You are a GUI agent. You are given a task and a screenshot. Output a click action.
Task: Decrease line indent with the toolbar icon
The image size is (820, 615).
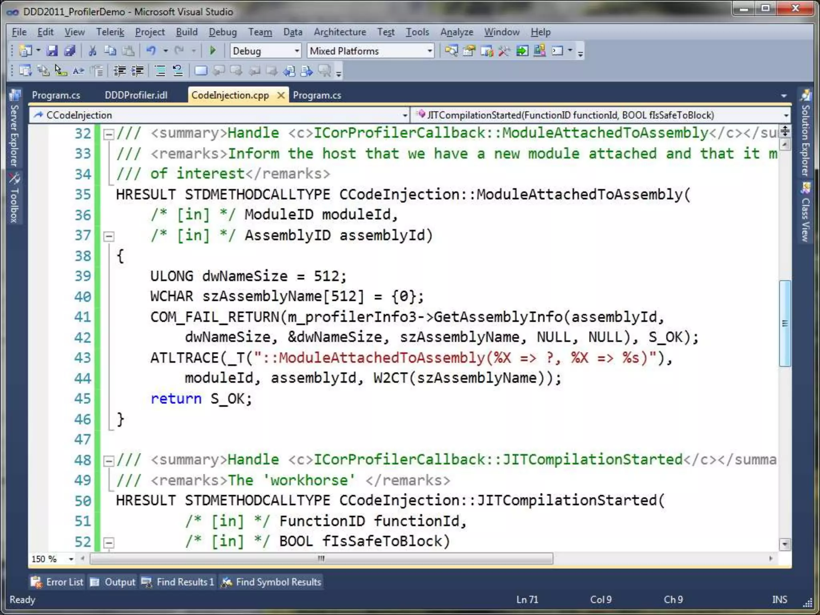119,71
